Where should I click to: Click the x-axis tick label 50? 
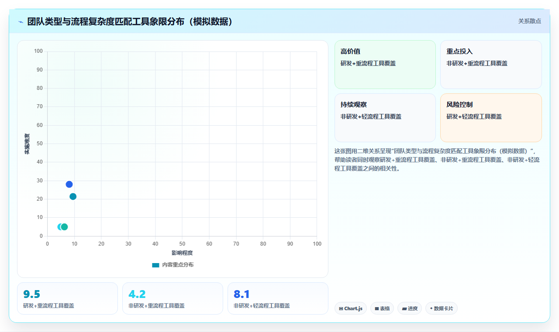click(x=182, y=244)
